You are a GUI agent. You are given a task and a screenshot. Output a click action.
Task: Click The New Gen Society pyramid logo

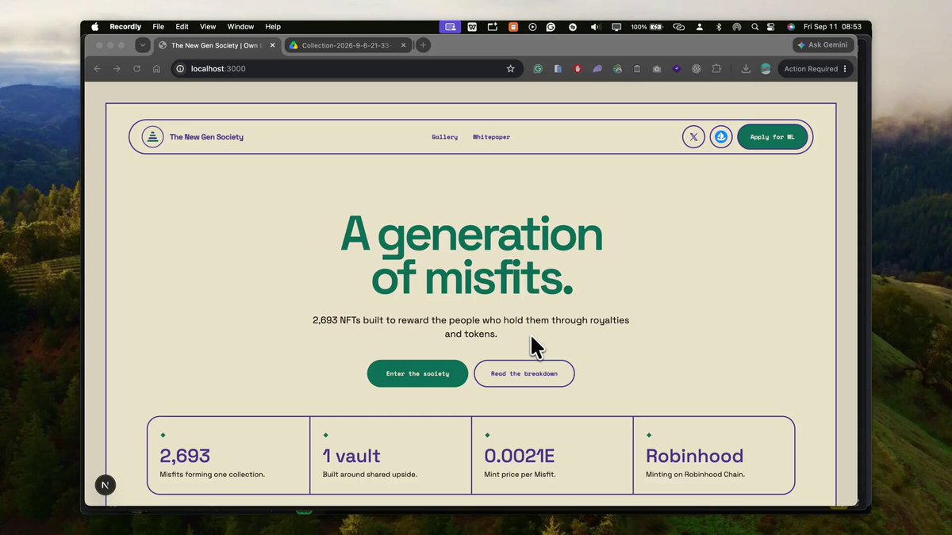(152, 137)
